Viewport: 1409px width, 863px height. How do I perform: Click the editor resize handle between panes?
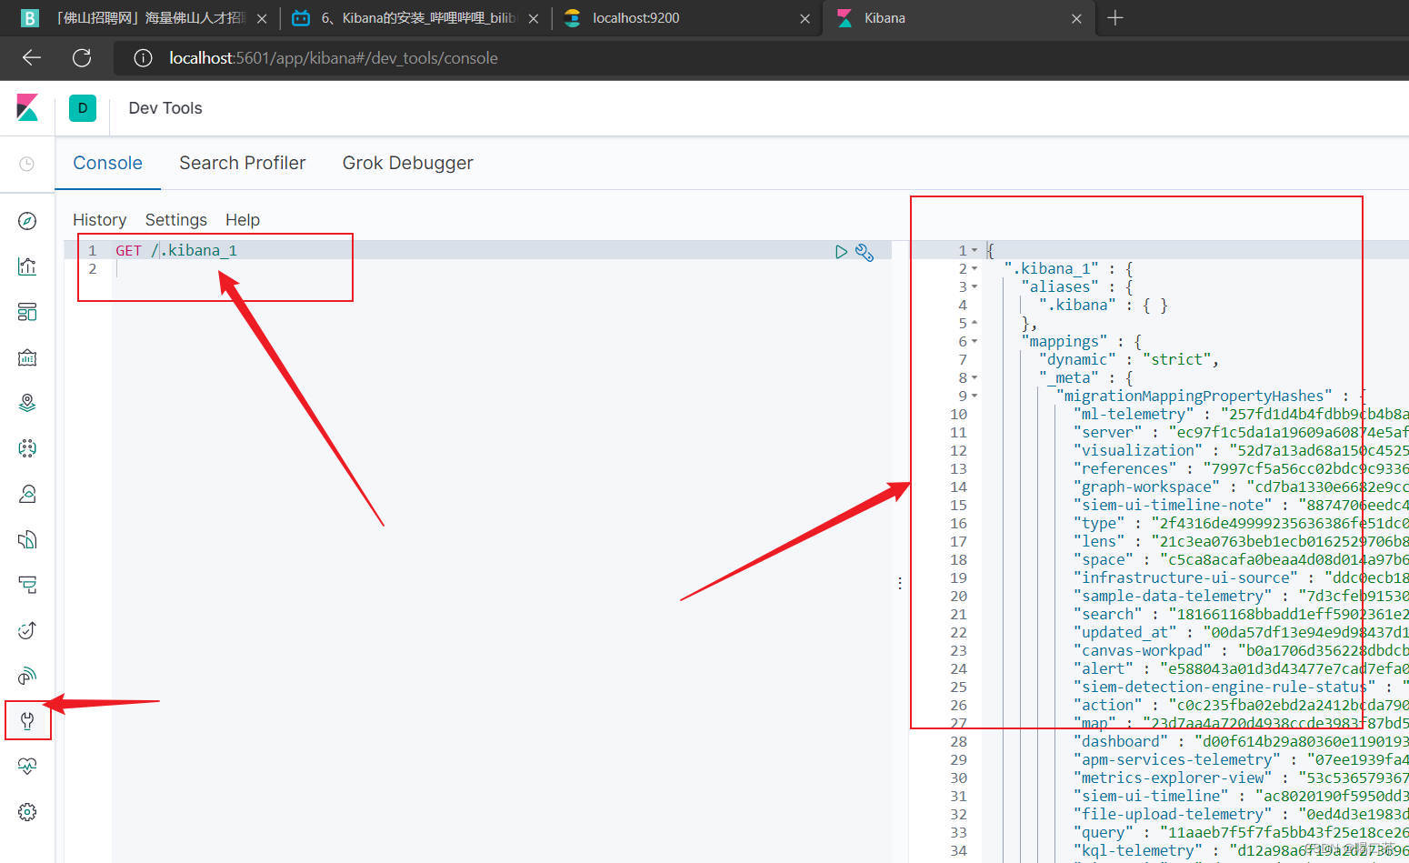click(x=900, y=583)
